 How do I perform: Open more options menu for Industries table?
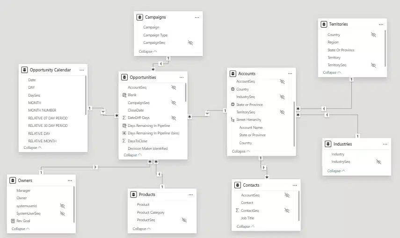(x=384, y=144)
